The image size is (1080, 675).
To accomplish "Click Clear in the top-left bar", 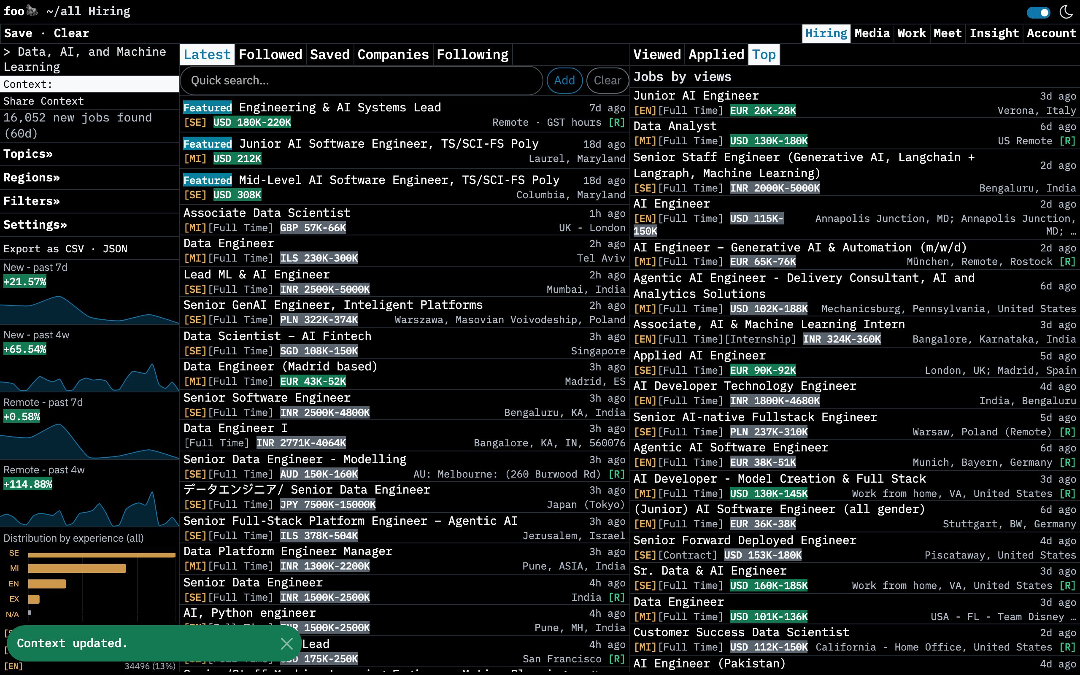I will (x=71, y=33).
